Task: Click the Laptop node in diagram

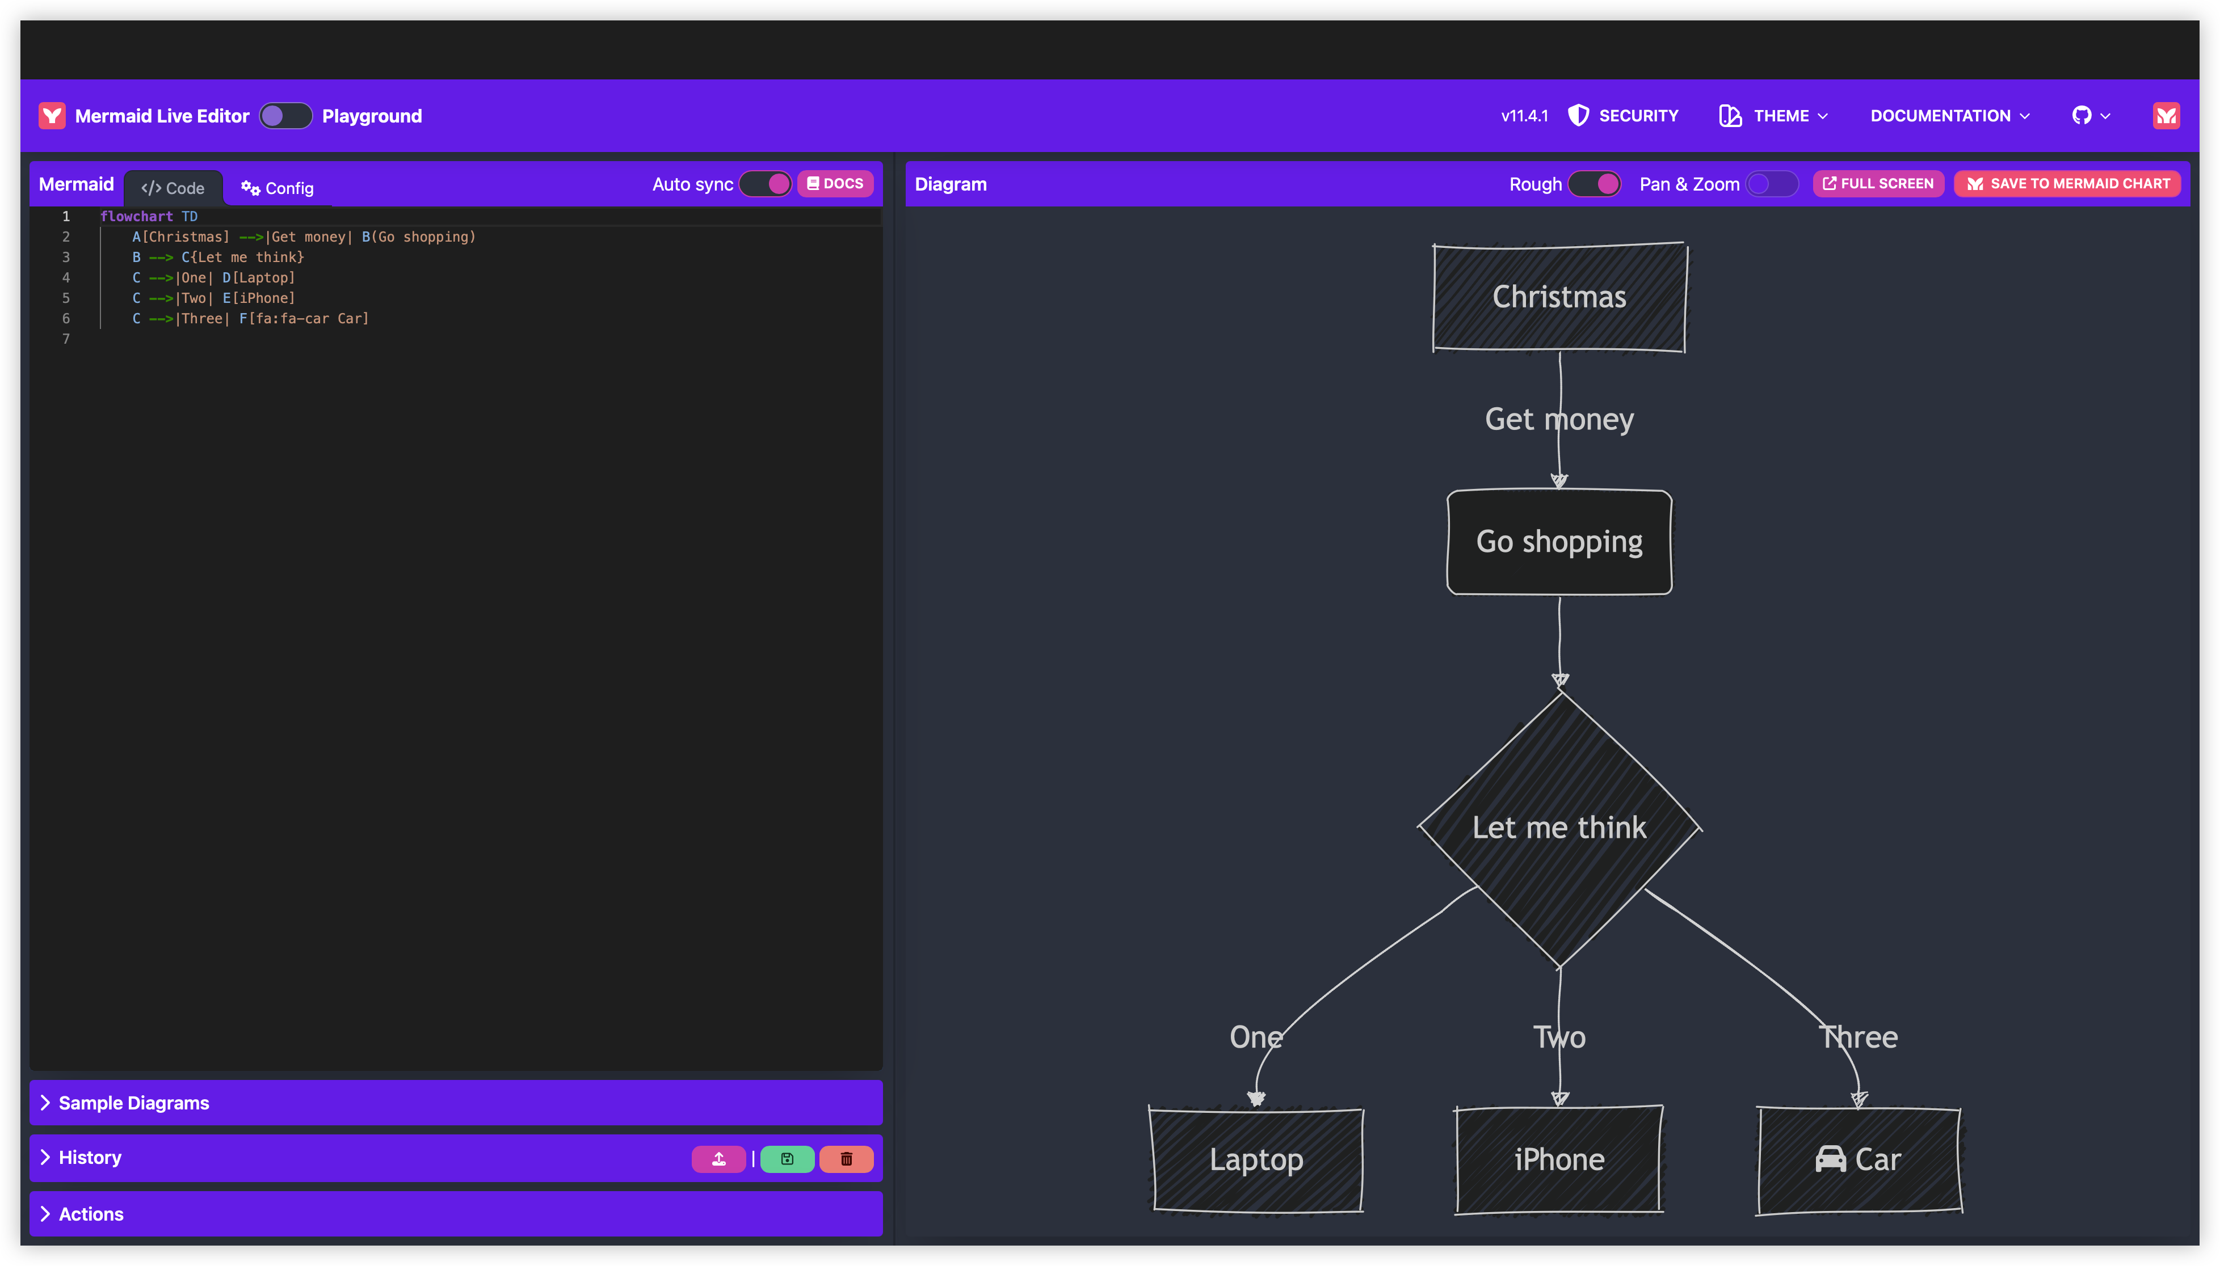Action: coord(1256,1159)
